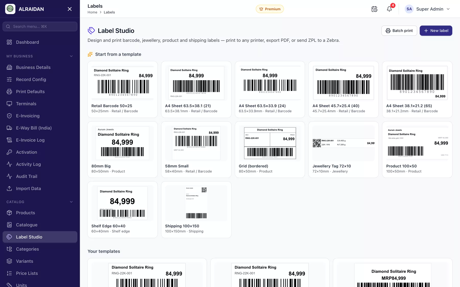The width and height of the screenshot is (460, 287).
Task: Click the ALRAIDAN logo icon
Action: 10,9
